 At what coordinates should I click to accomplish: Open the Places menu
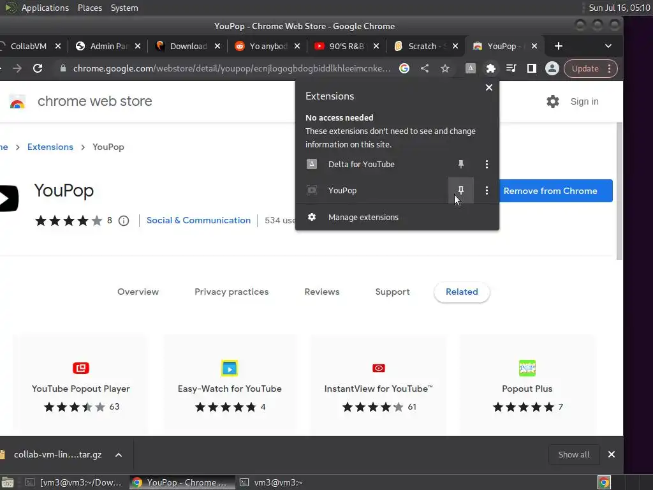pyautogui.click(x=90, y=8)
